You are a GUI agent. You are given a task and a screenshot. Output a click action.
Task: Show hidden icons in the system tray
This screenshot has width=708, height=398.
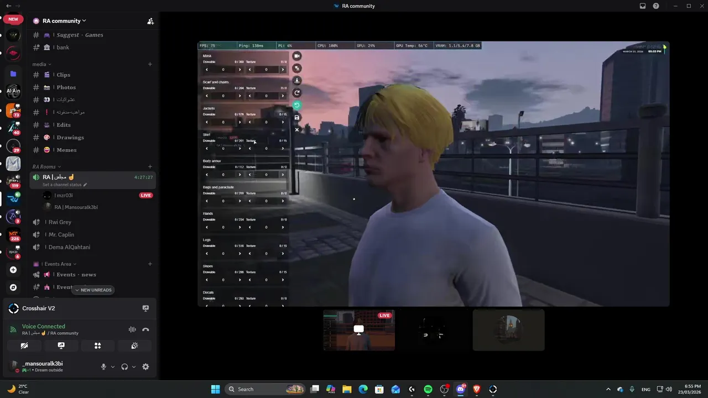pos(608,389)
